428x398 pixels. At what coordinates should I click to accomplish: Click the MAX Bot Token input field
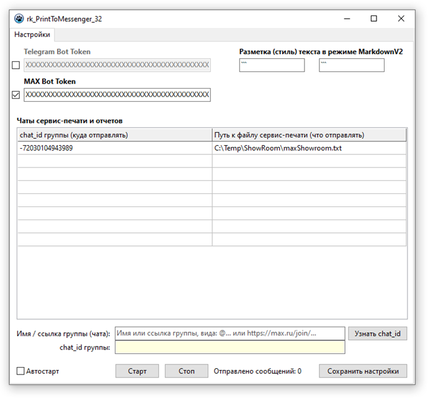point(117,95)
